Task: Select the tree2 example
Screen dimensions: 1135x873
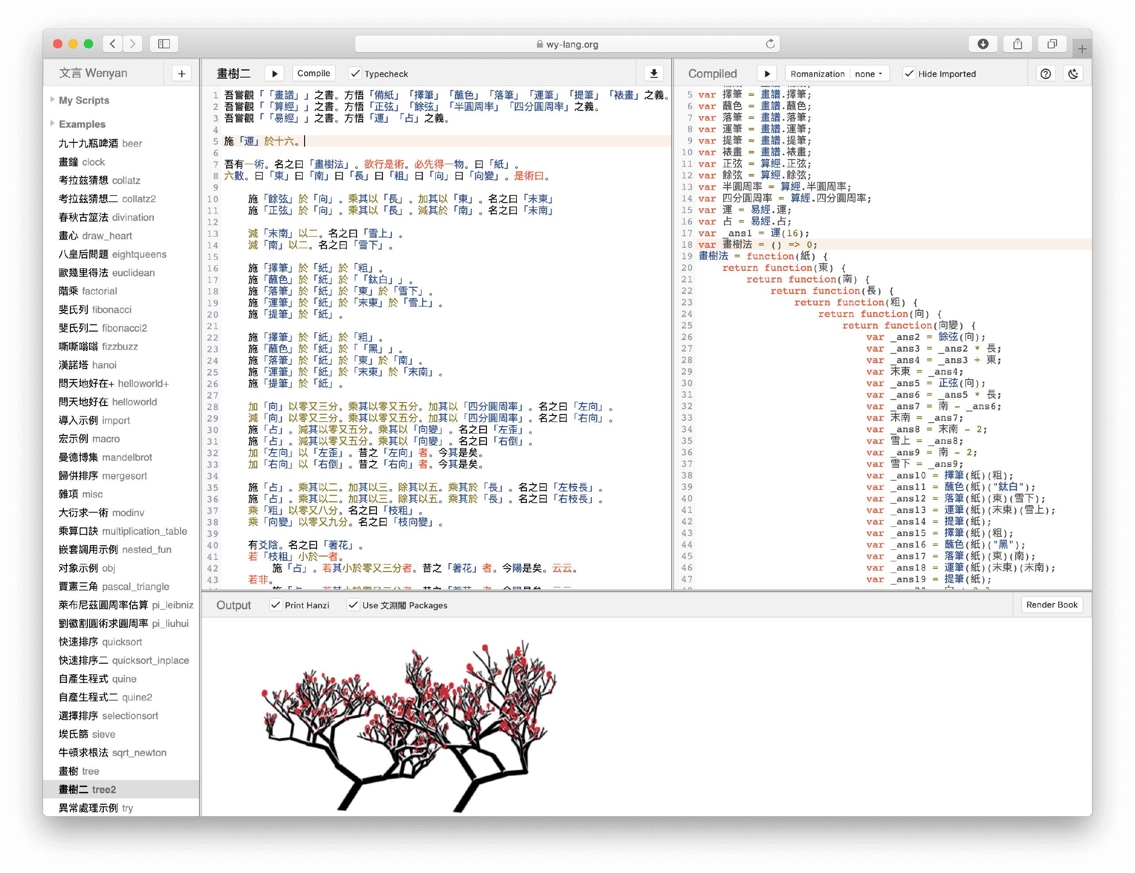Action: point(121,789)
